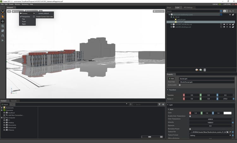Viewport: 237px width, 143px height.
Task: Adjust the Content thumbnail size slider
Action: coord(150,137)
